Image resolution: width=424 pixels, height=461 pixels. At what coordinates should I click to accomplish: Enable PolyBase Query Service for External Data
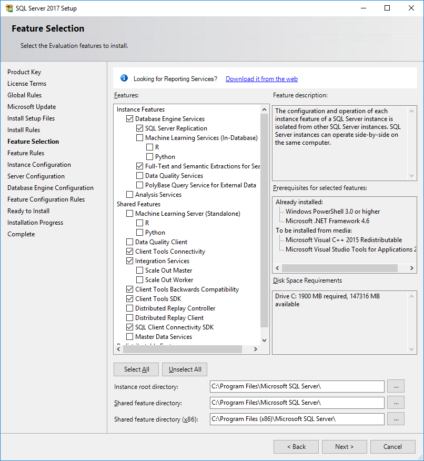click(x=139, y=185)
